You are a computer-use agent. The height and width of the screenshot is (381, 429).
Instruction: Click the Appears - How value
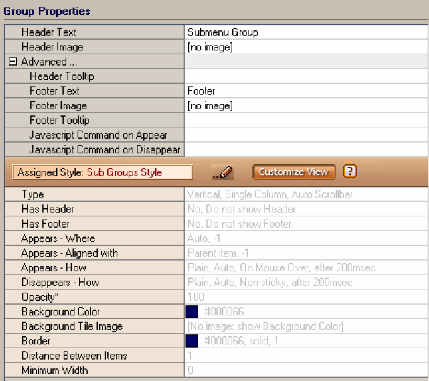(x=306, y=267)
